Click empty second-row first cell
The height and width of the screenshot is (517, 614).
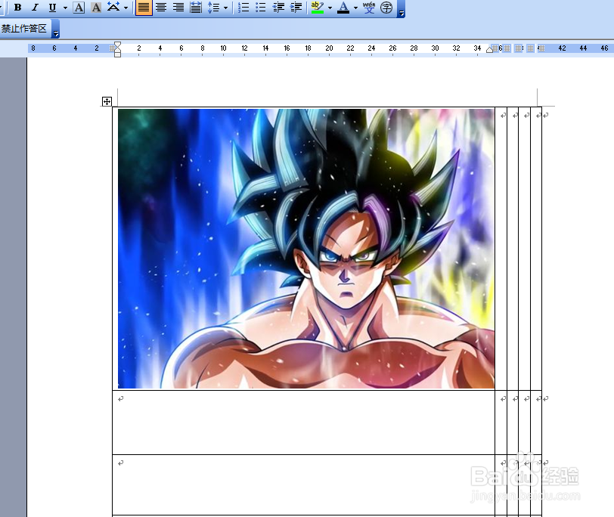point(303,423)
